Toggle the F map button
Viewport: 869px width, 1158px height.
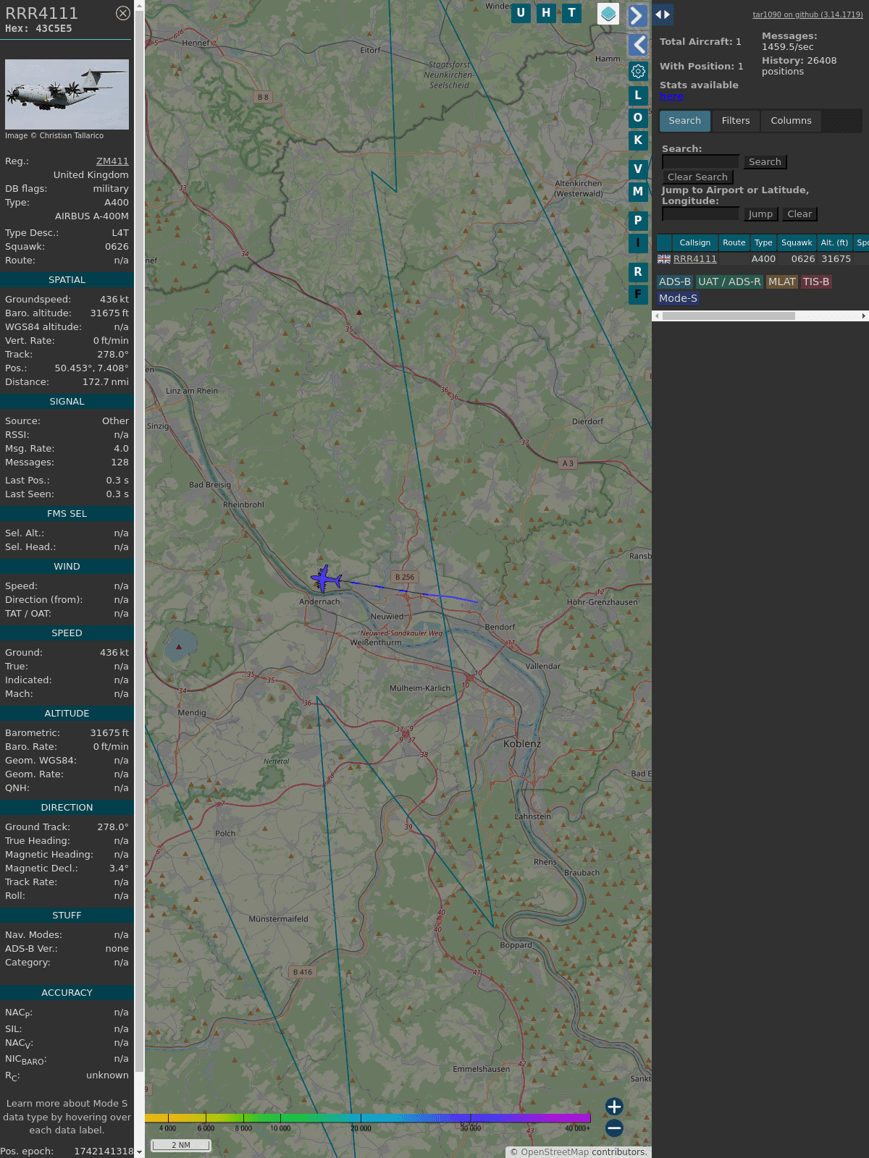coord(638,295)
